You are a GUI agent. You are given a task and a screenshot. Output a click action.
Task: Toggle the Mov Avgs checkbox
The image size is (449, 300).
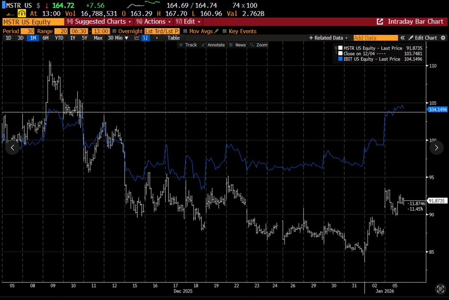click(x=185, y=31)
